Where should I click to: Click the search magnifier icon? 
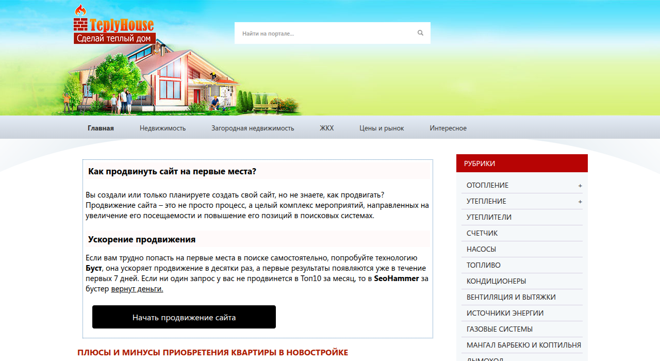pos(420,33)
